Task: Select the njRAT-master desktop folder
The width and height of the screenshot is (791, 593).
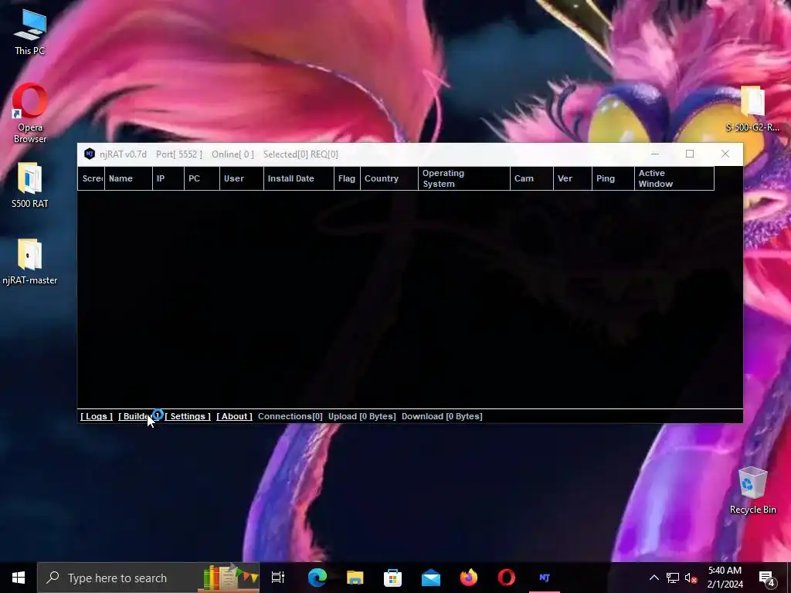Action: pyautogui.click(x=30, y=263)
